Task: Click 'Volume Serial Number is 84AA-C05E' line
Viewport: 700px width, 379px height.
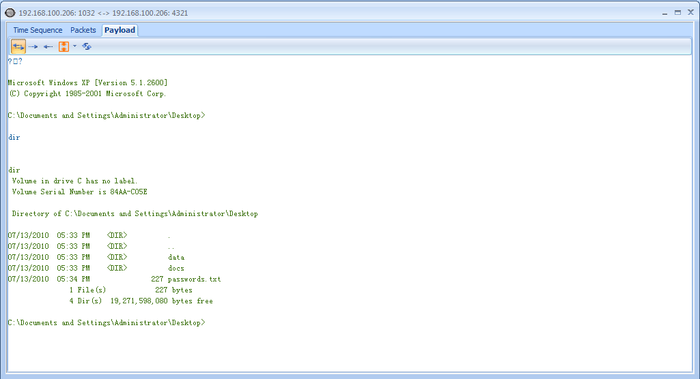Action: pos(79,192)
